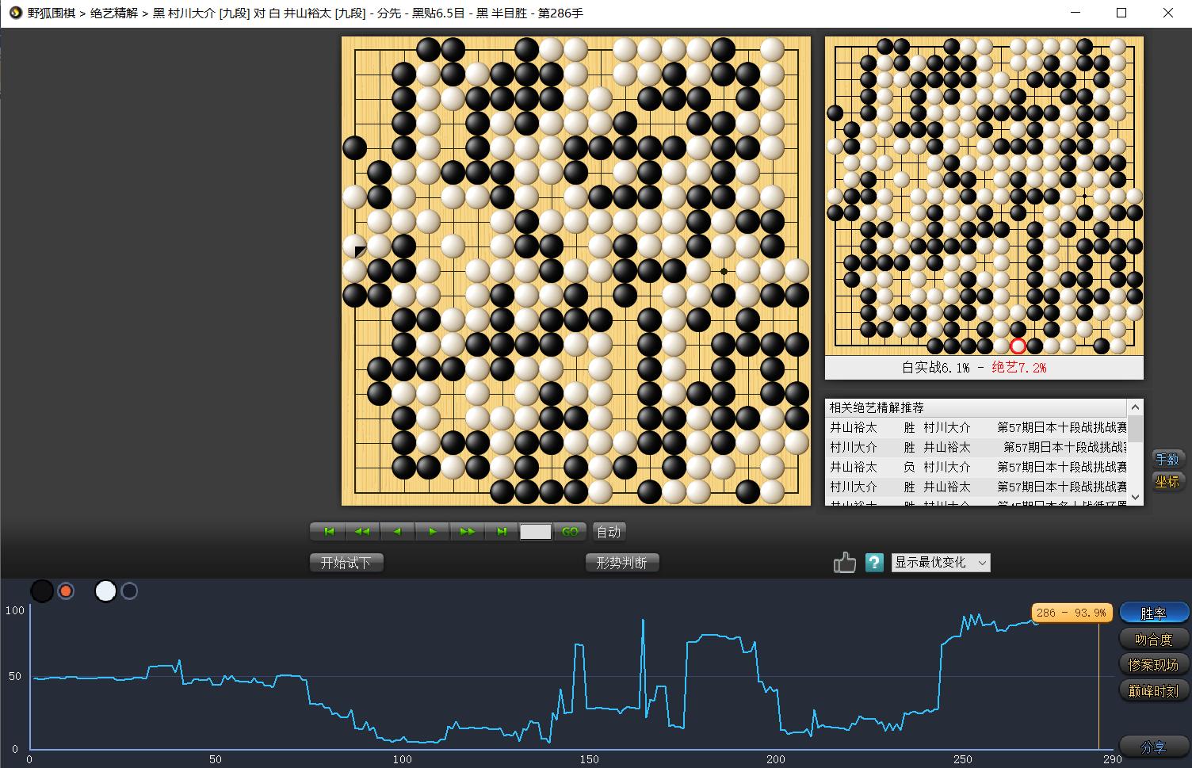
Task: Click the fast rewind moves button
Action: pos(362,532)
